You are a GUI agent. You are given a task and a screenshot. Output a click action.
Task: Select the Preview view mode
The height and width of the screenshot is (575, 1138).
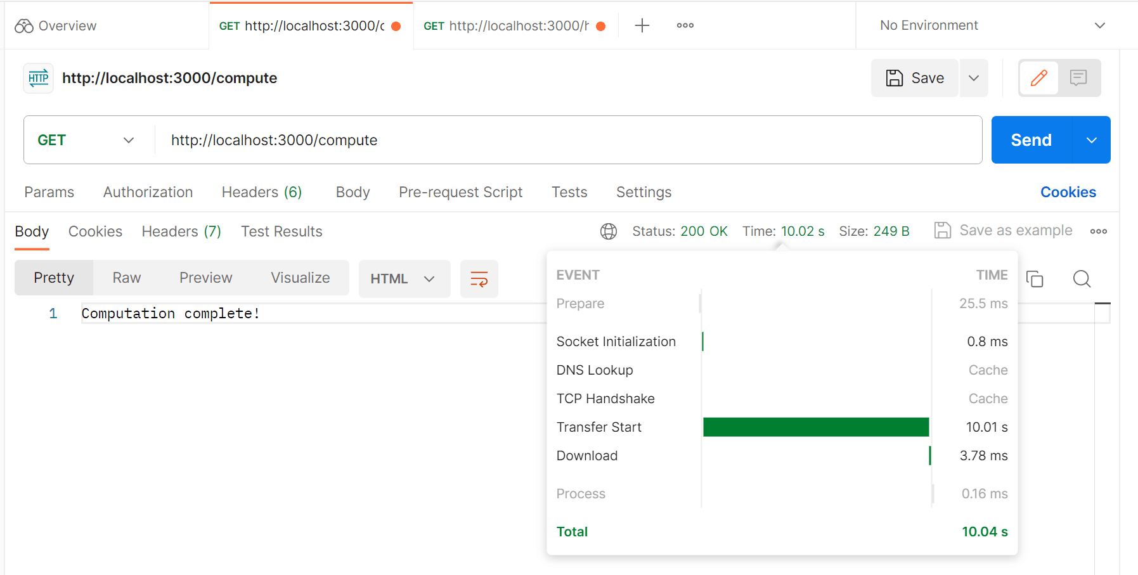[206, 278]
